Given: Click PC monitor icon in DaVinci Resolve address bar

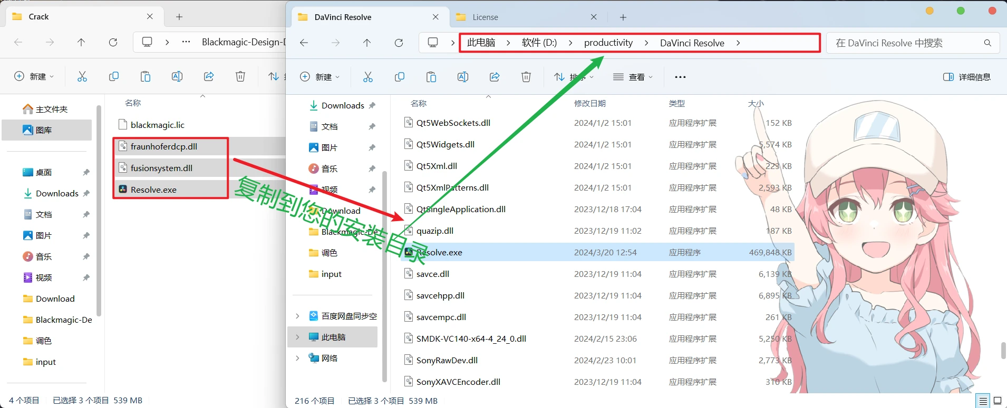Looking at the screenshot, I should click(x=433, y=43).
